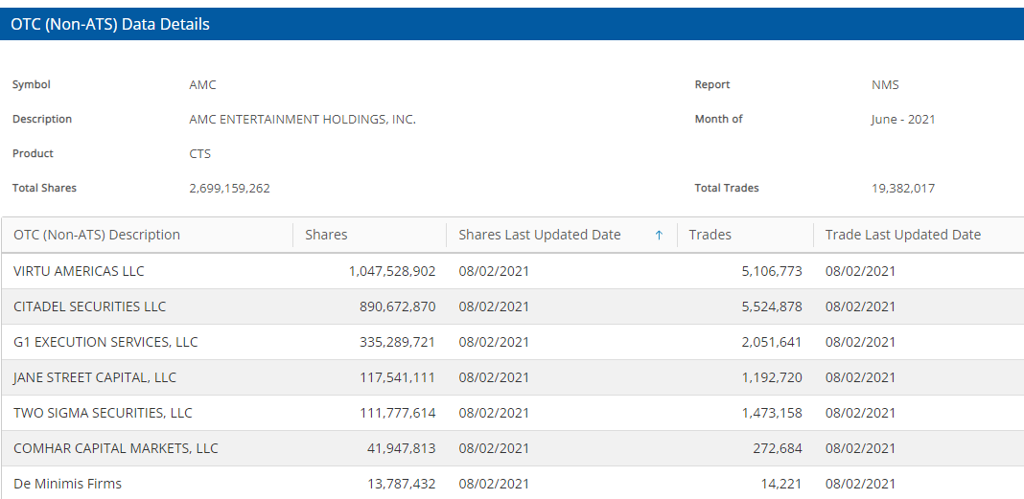Click AMC ENTERTAINMENT HOLDINGS, INC. description
Screen dimensions: 1024x499
pos(302,120)
